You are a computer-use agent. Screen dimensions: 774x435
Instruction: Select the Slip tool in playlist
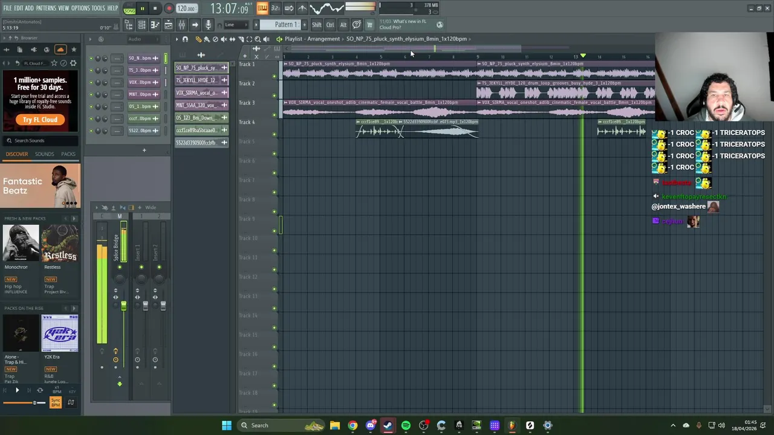tap(232, 39)
